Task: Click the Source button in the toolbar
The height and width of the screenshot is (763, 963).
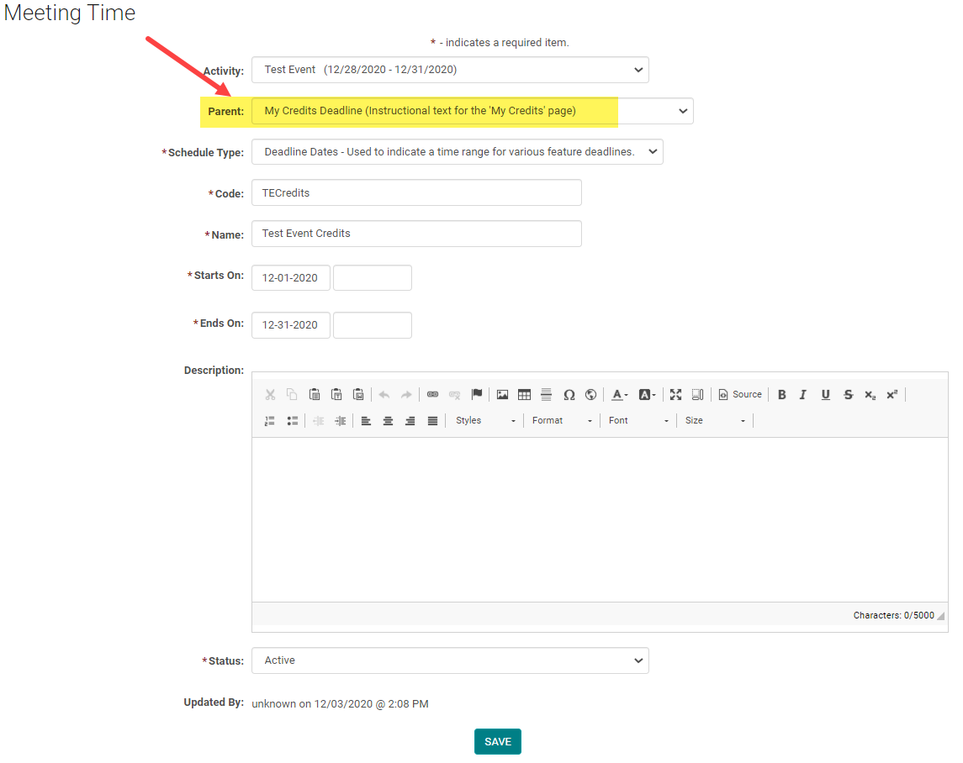Action: click(740, 395)
